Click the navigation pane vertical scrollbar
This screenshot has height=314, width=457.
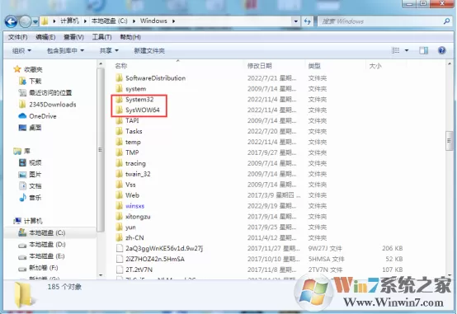101,150
